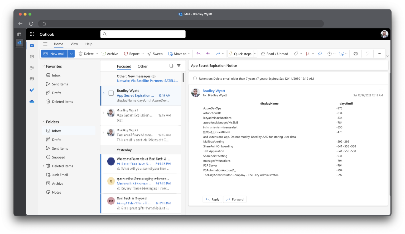This screenshot has height=234, width=405.
Task: Open Calendar in the left rail
Action: pos(32,56)
